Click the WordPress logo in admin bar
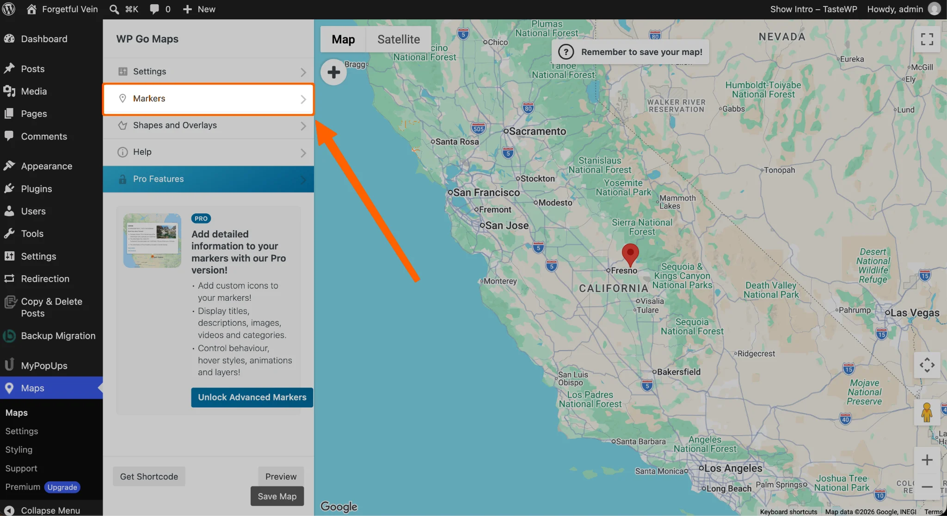 pos(9,9)
